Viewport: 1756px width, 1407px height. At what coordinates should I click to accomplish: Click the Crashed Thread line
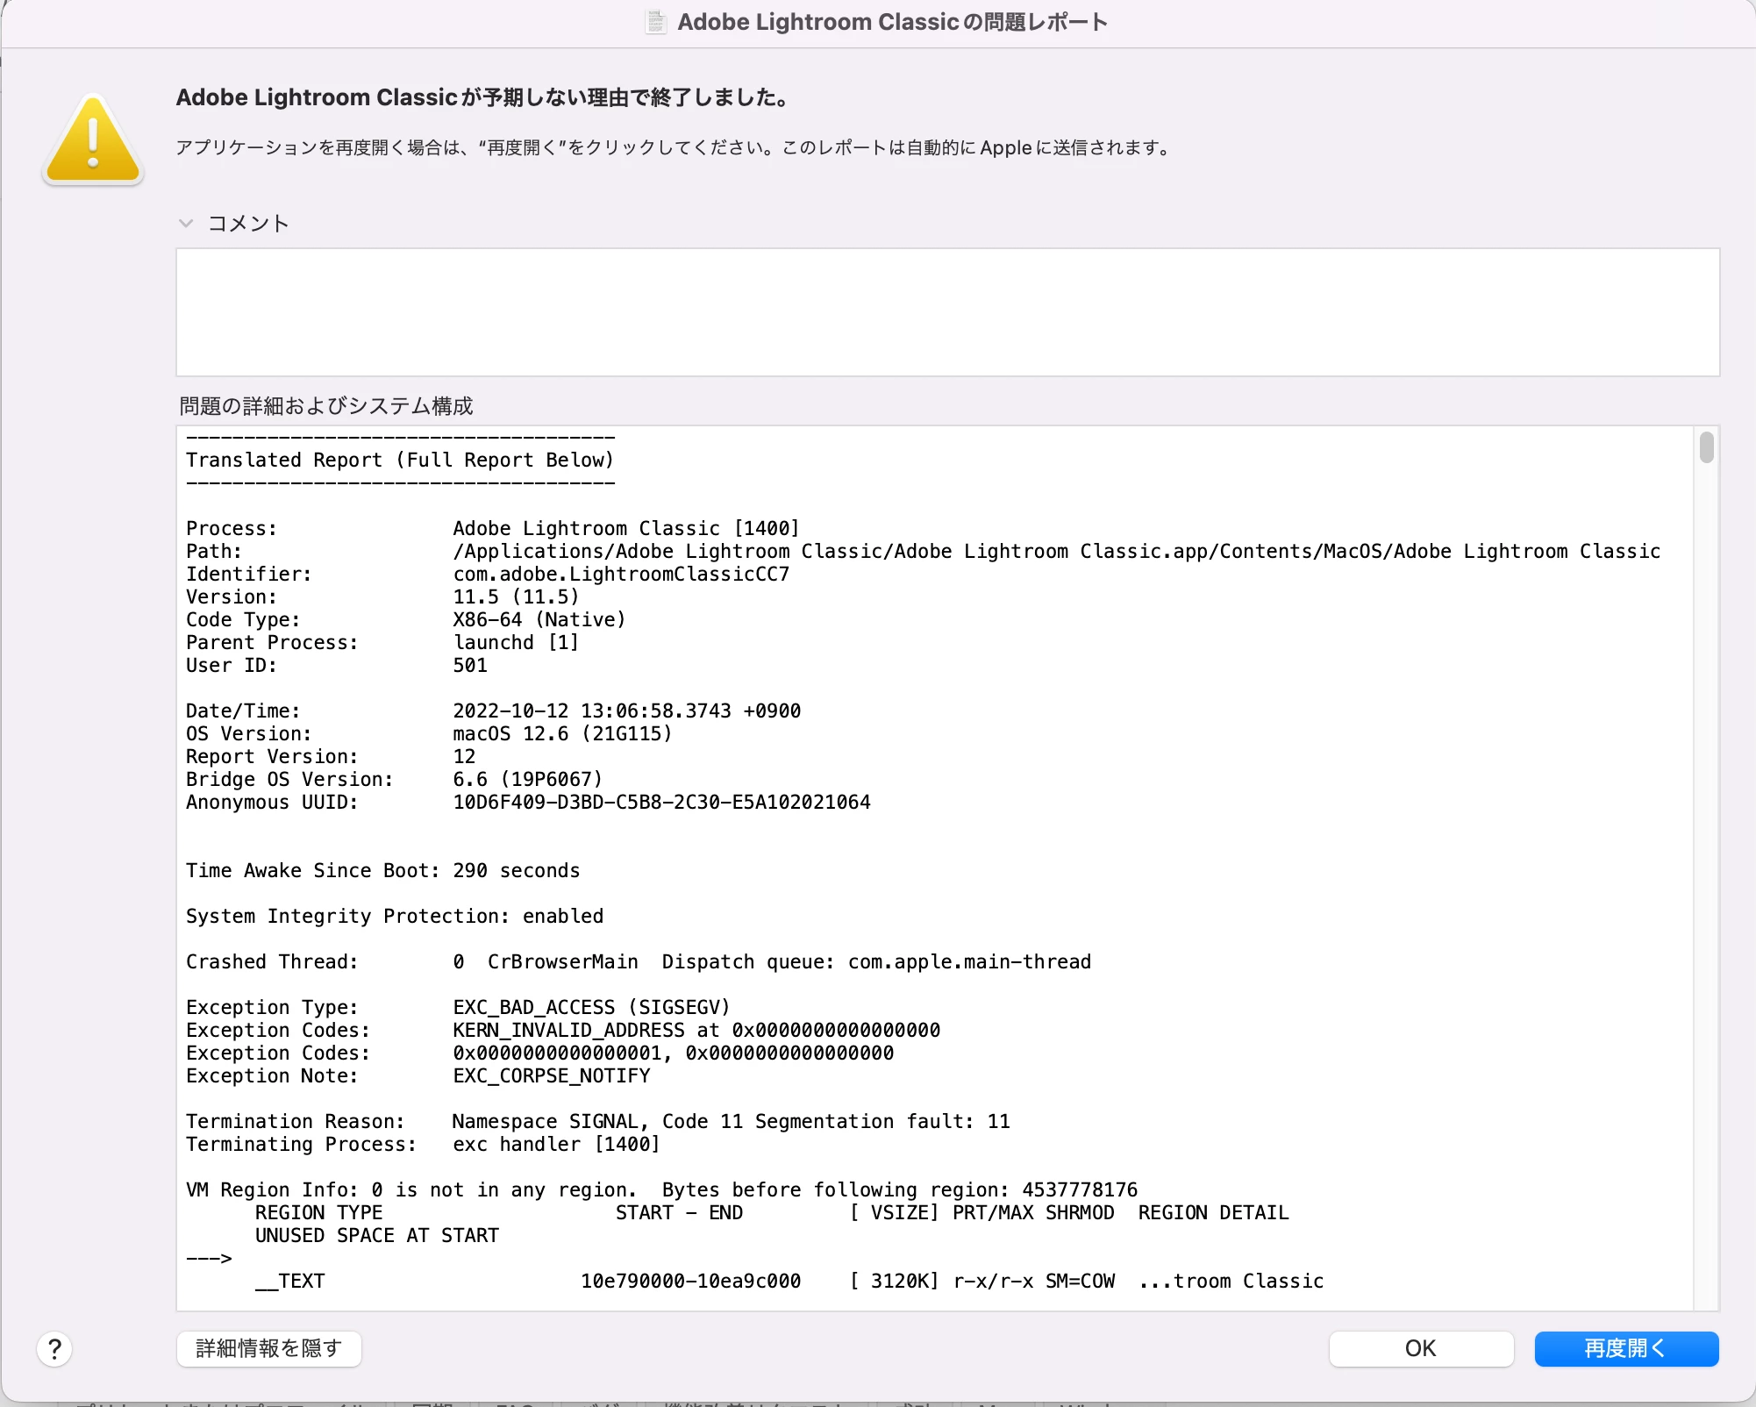638,961
